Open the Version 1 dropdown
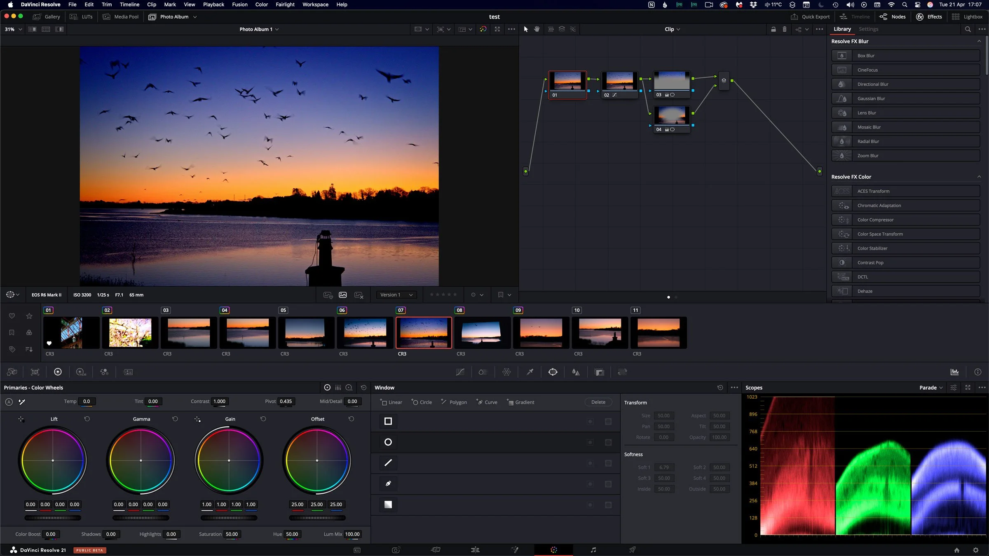 396,295
